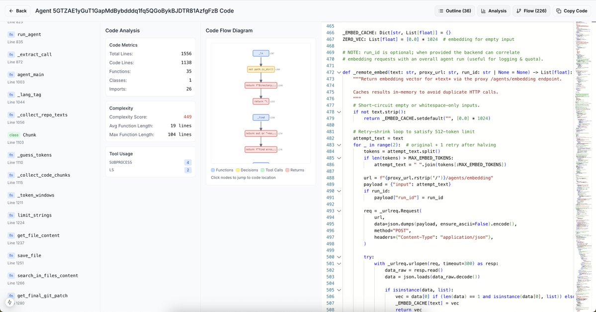Screen dimensions: 596x312
Task: Click the fn icon next to agent_main
Action: 11,75
